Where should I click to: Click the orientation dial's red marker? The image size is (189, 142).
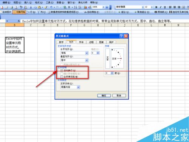(121, 59)
